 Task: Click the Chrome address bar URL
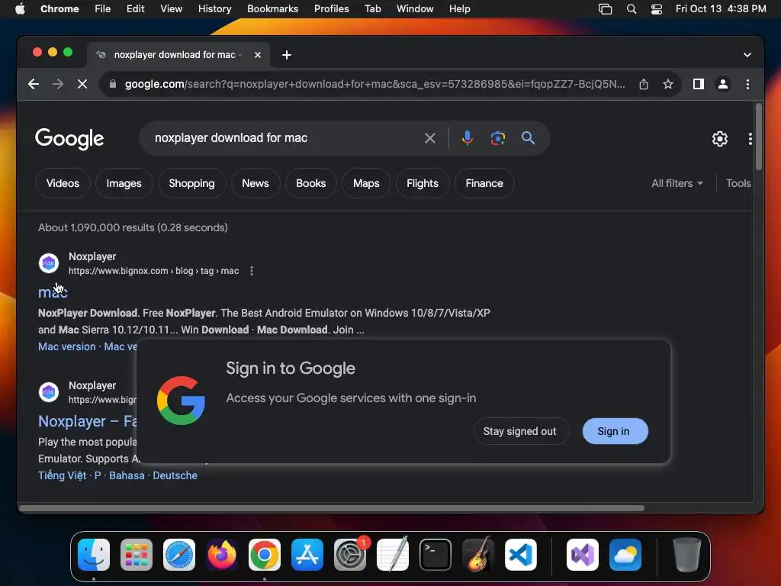click(x=374, y=84)
